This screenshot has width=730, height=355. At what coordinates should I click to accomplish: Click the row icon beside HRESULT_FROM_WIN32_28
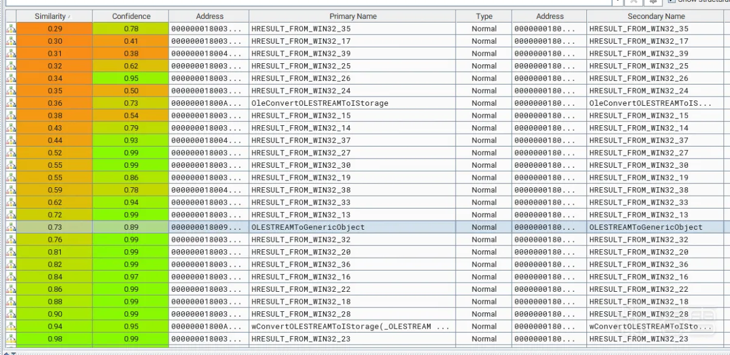[11, 314]
